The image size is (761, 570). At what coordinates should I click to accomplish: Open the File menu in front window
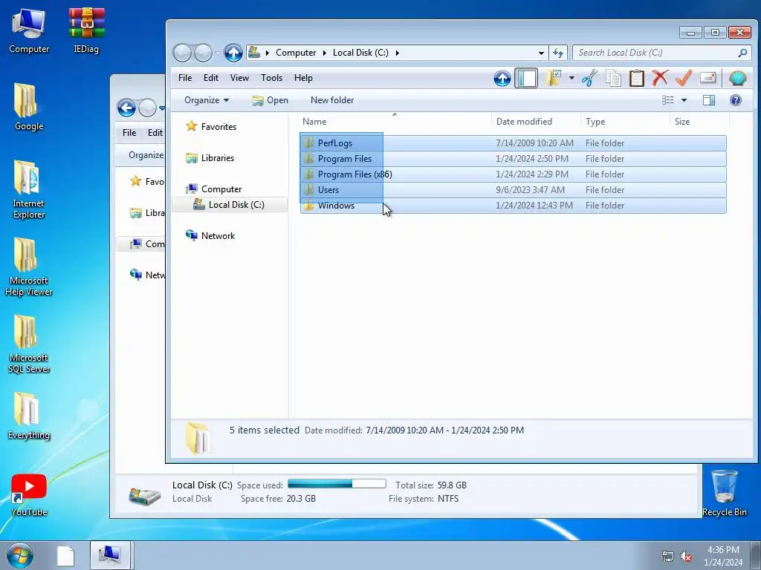pyautogui.click(x=185, y=77)
